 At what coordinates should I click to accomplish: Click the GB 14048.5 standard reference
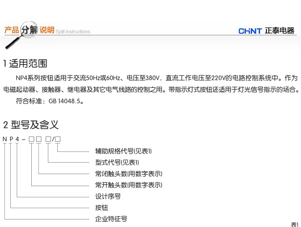pyautogui.click(x=66, y=101)
